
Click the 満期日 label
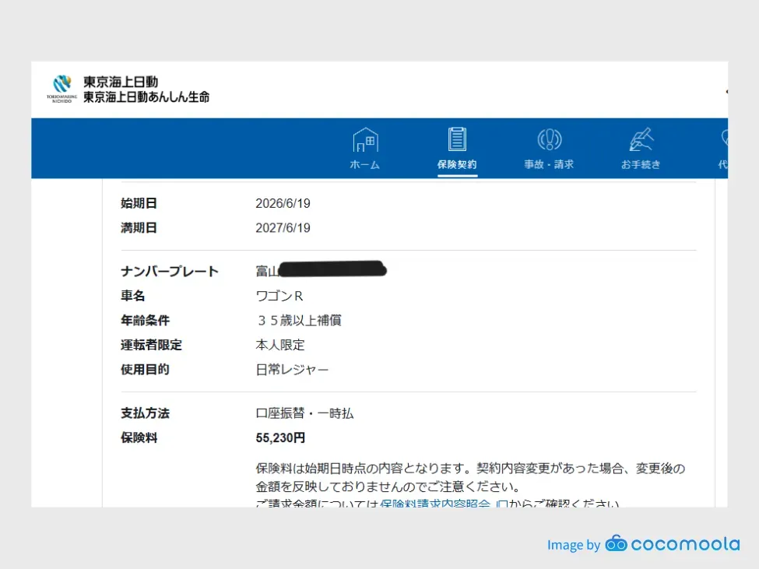(x=139, y=228)
